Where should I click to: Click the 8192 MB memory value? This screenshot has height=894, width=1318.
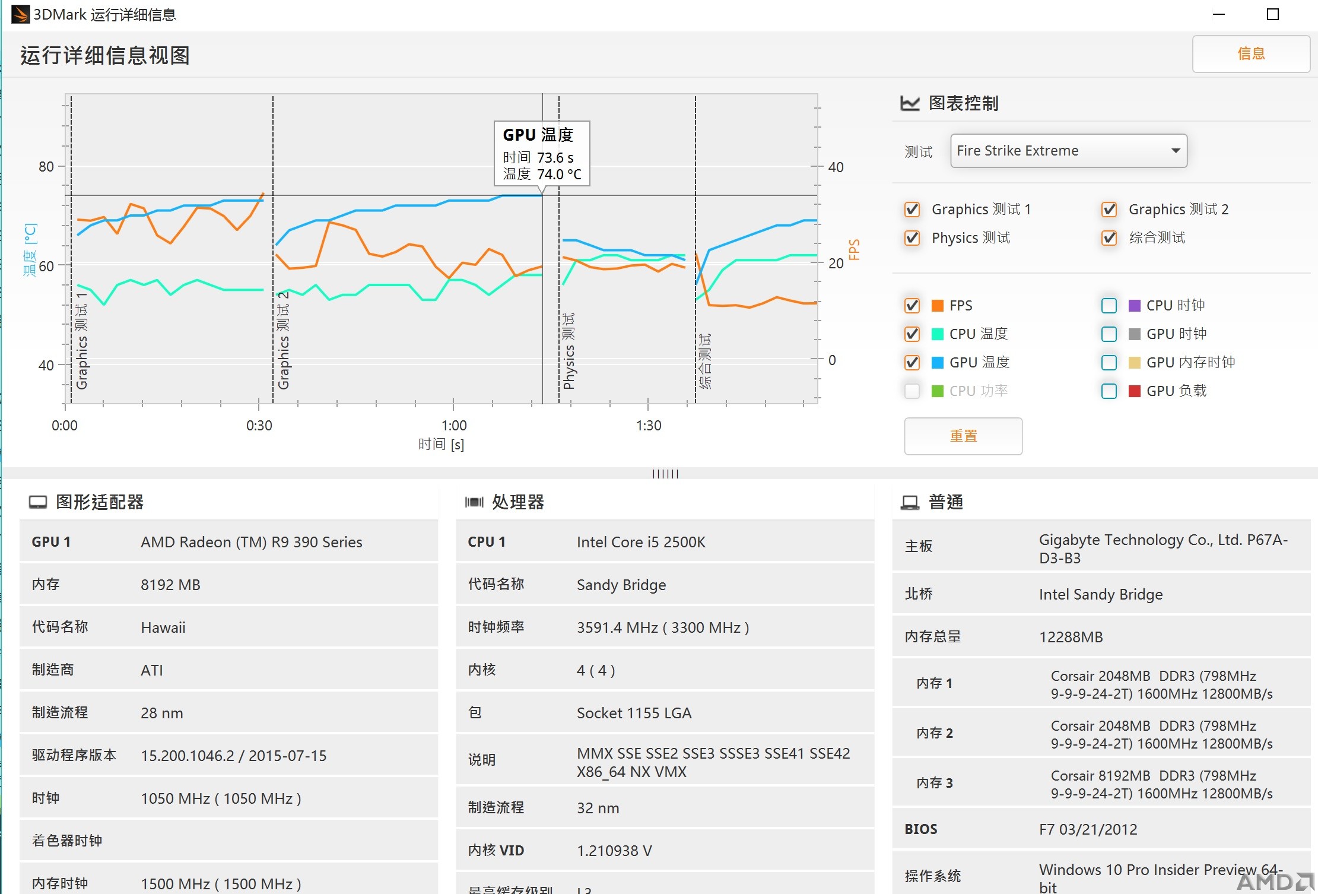point(170,585)
